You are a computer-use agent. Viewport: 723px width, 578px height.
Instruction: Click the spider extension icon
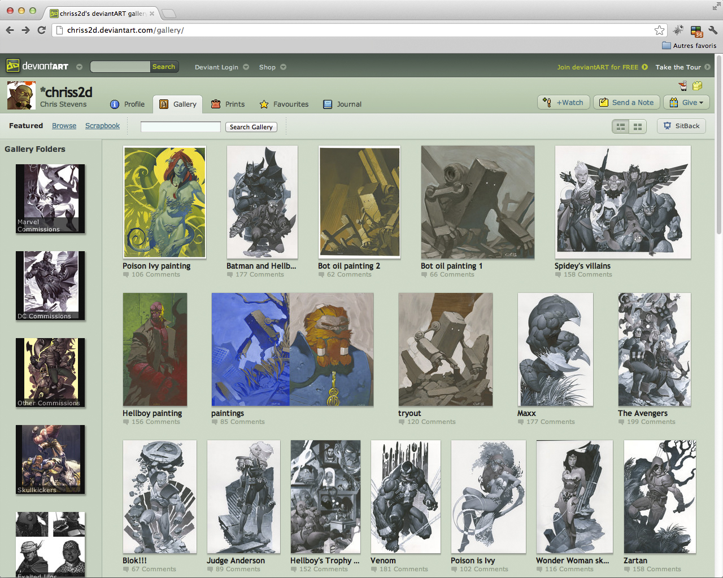coord(678,30)
